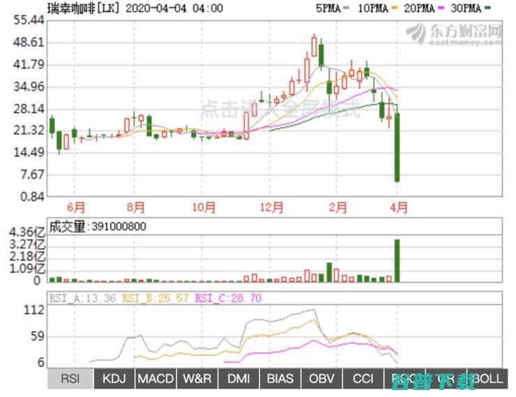
Task: Click the 5PMA legend color marker
Action: 346,8
